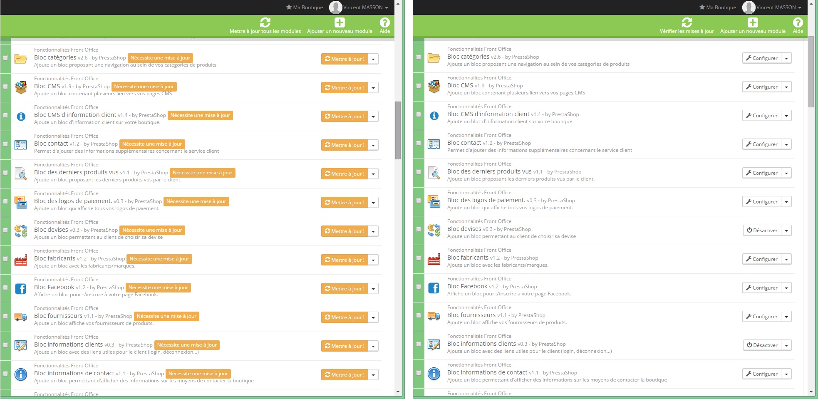Click Bloc fabricants factory icon in left window
The image size is (818, 399).
[x=21, y=260]
